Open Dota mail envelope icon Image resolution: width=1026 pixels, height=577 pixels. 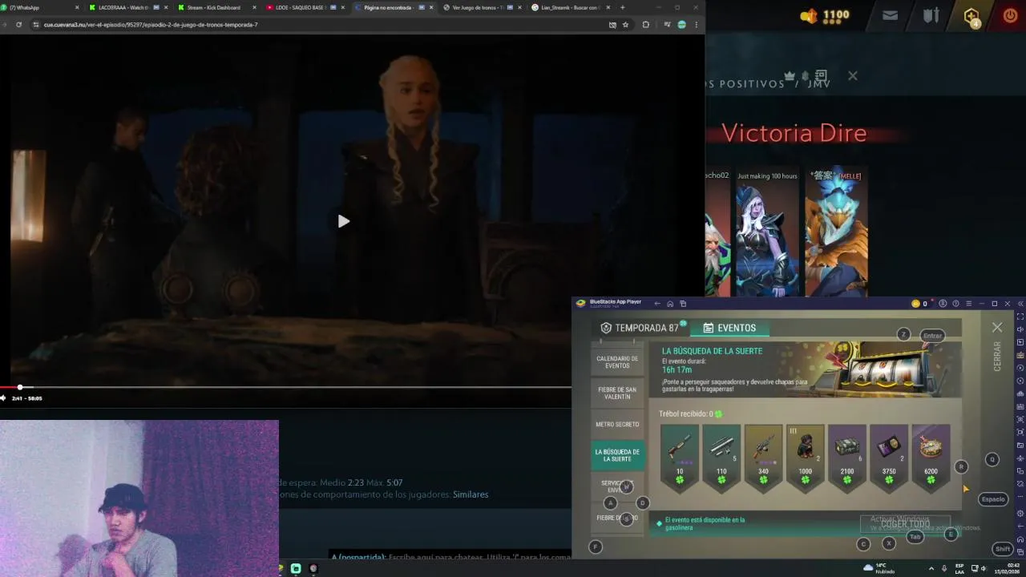point(890,14)
